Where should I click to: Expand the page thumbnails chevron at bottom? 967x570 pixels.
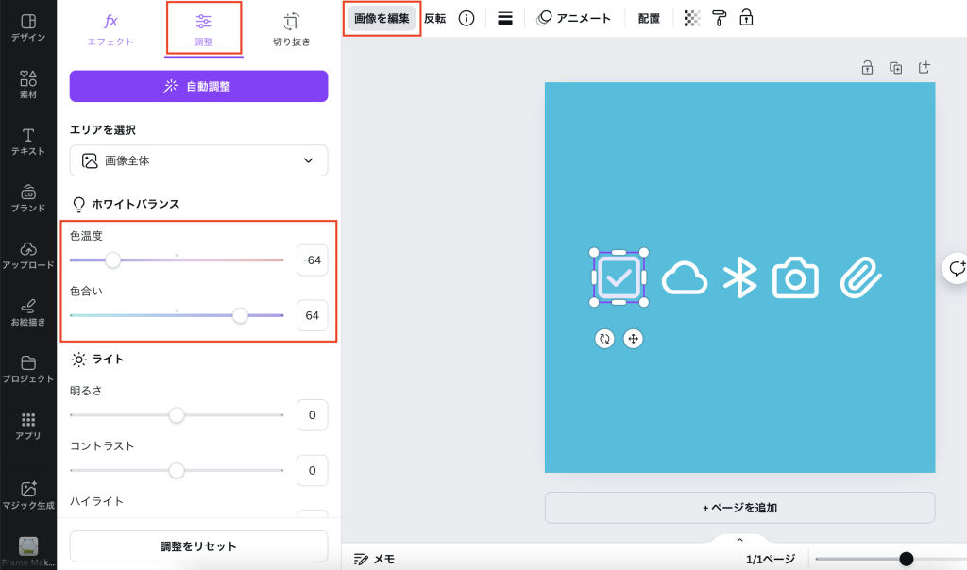pyautogui.click(x=739, y=540)
